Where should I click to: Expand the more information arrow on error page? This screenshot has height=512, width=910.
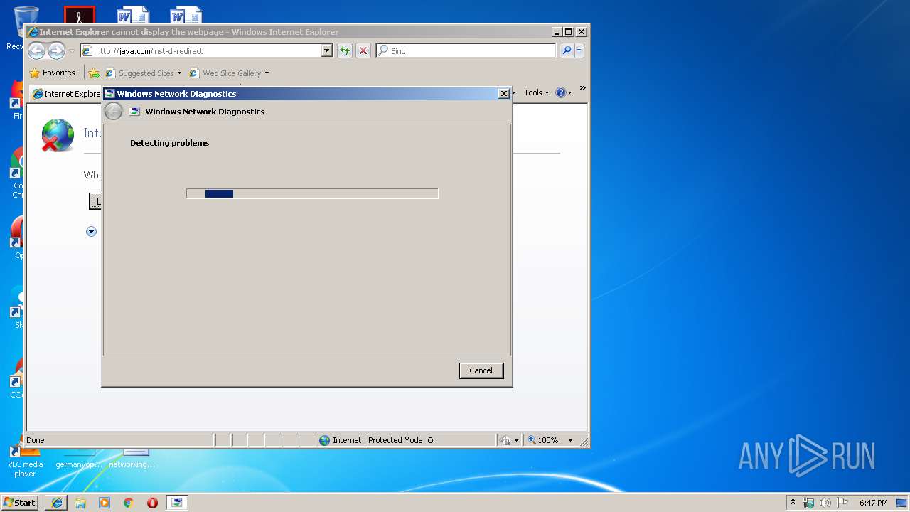(91, 231)
